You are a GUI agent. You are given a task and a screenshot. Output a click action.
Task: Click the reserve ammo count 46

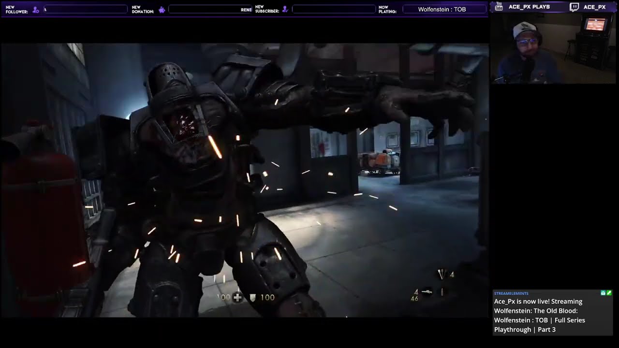[x=414, y=299]
